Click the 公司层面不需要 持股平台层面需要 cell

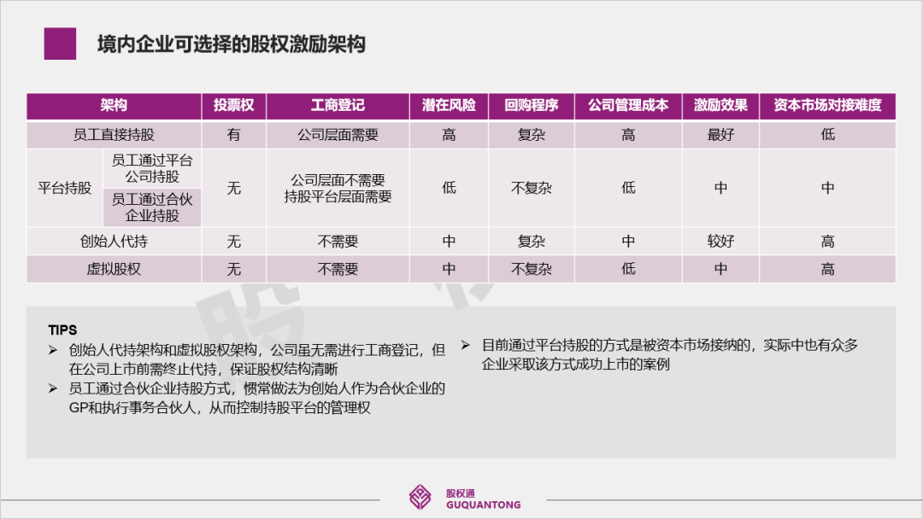338,188
